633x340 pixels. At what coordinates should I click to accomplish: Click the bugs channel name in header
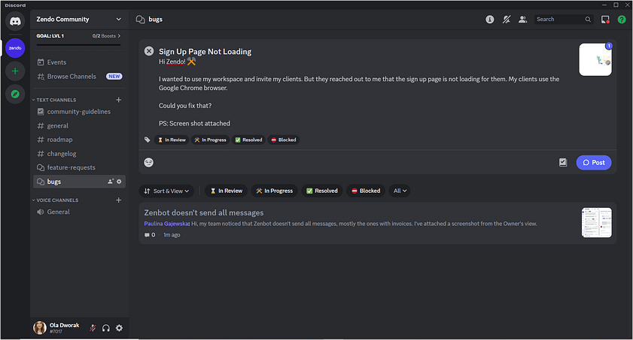tap(155, 20)
